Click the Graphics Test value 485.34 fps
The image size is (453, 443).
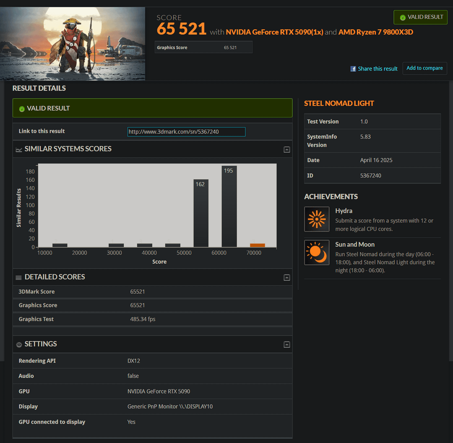coord(143,319)
